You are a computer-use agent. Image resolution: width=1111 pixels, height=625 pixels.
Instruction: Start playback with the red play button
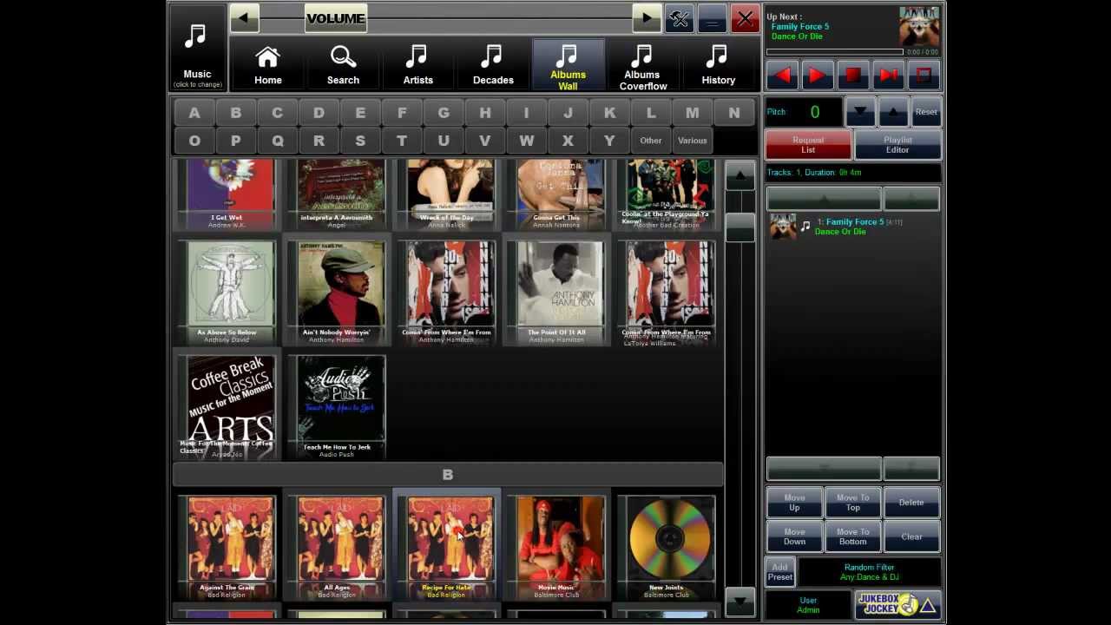(817, 76)
